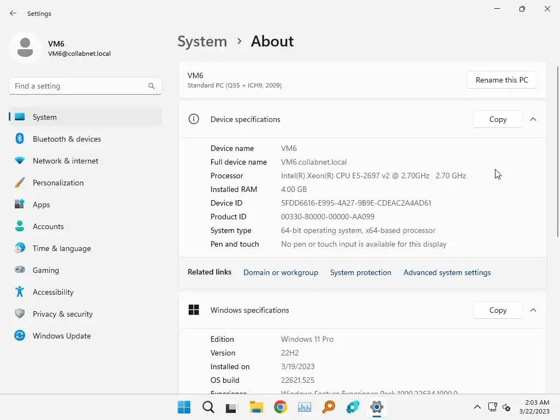Click the System breadcrumb in header
This screenshot has height=420, width=560.
coord(202,42)
